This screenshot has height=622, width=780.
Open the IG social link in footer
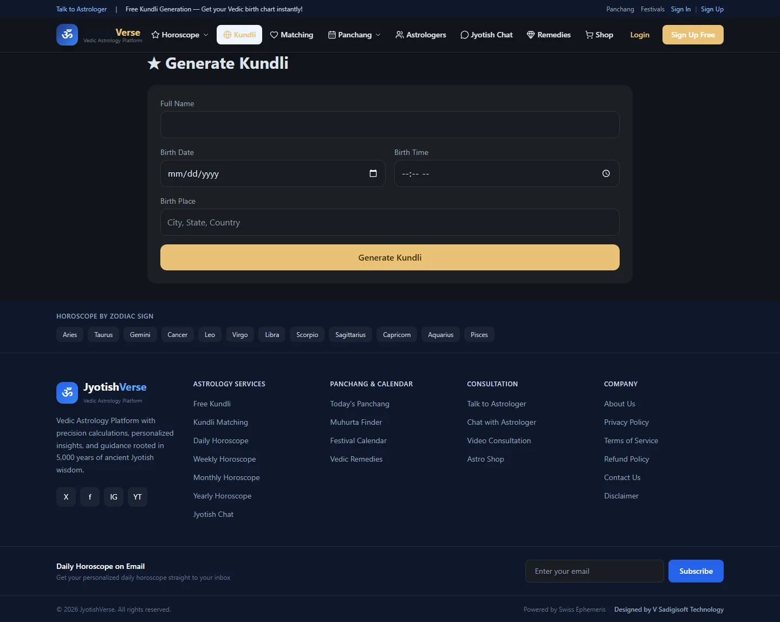point(114,497)
